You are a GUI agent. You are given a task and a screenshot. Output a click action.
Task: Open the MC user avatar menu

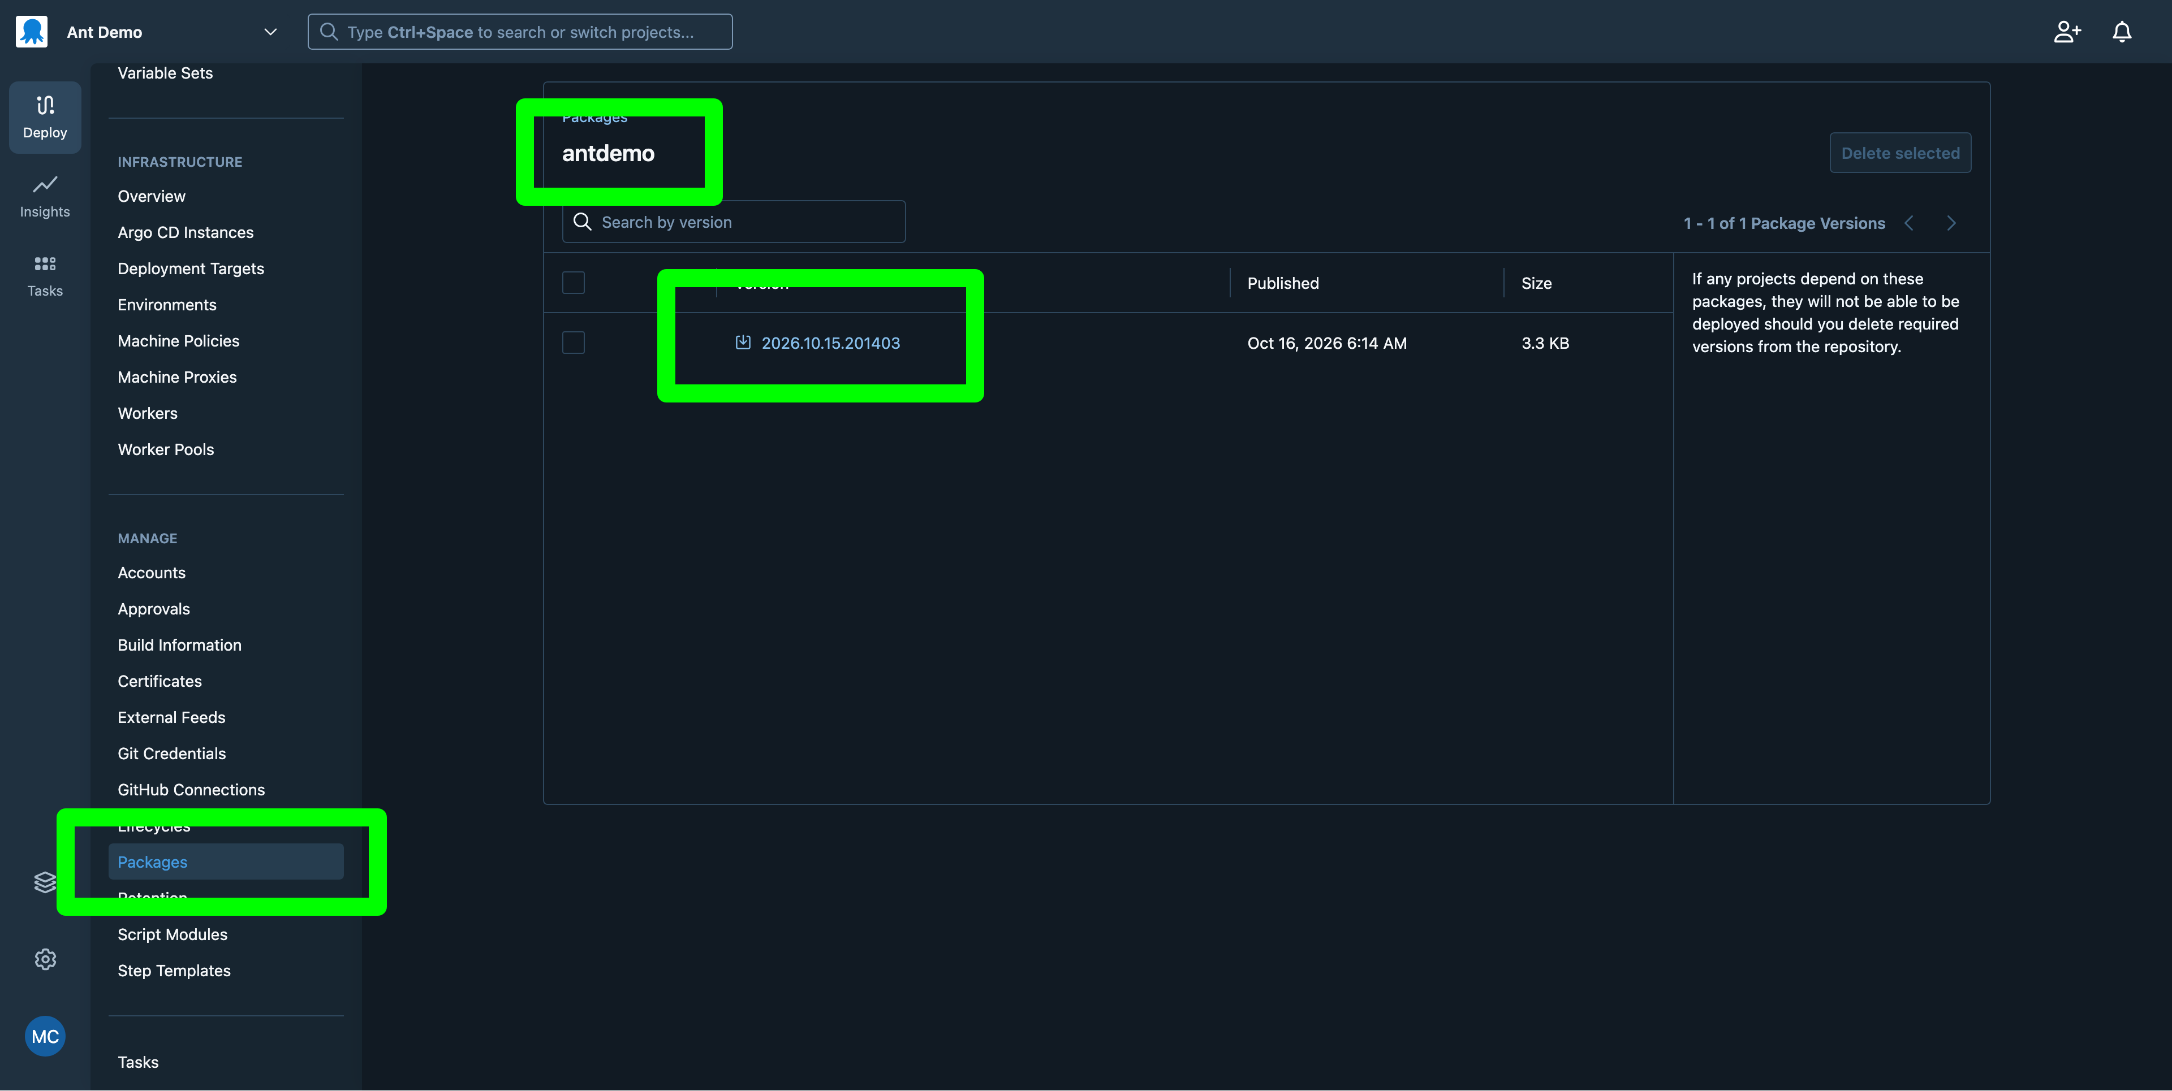point(45,1036)
